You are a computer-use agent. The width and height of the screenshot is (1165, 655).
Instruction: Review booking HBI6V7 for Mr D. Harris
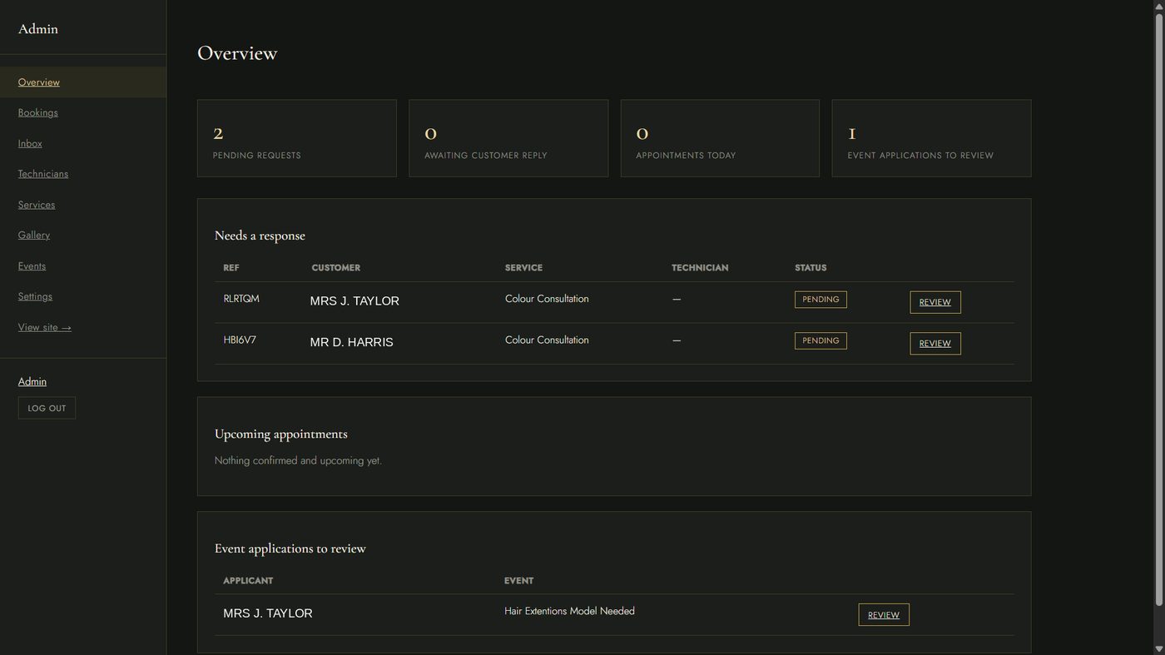[x=935, y=344]
